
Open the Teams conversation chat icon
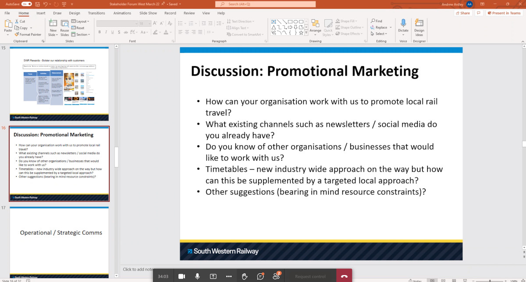tap(260, 276)
